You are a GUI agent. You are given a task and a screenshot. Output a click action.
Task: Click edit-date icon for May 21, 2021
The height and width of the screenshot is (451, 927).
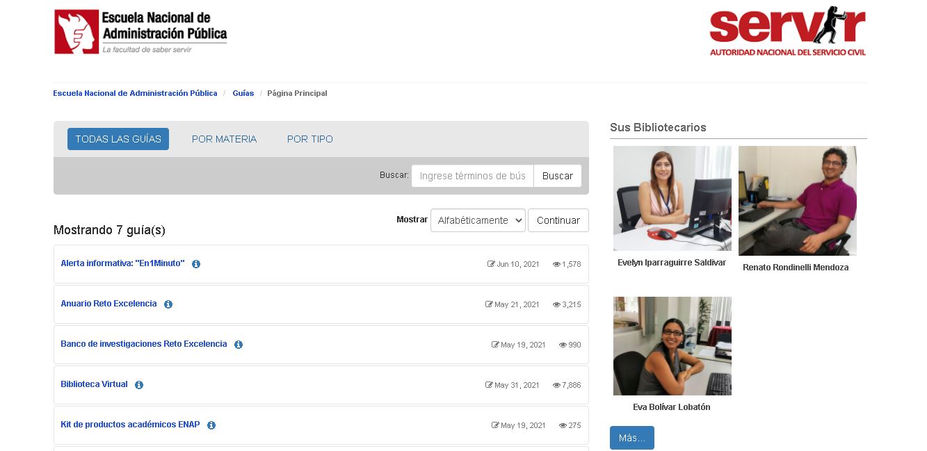click(x=489, y=304)
